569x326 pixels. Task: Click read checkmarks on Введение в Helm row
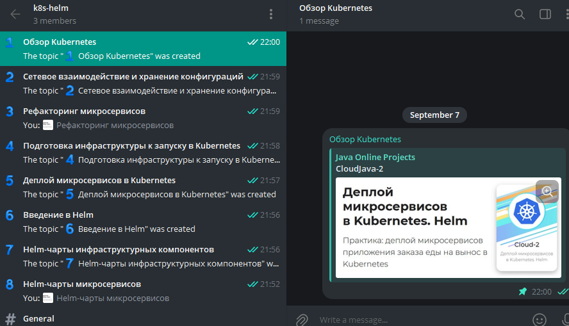coord(252,215)
